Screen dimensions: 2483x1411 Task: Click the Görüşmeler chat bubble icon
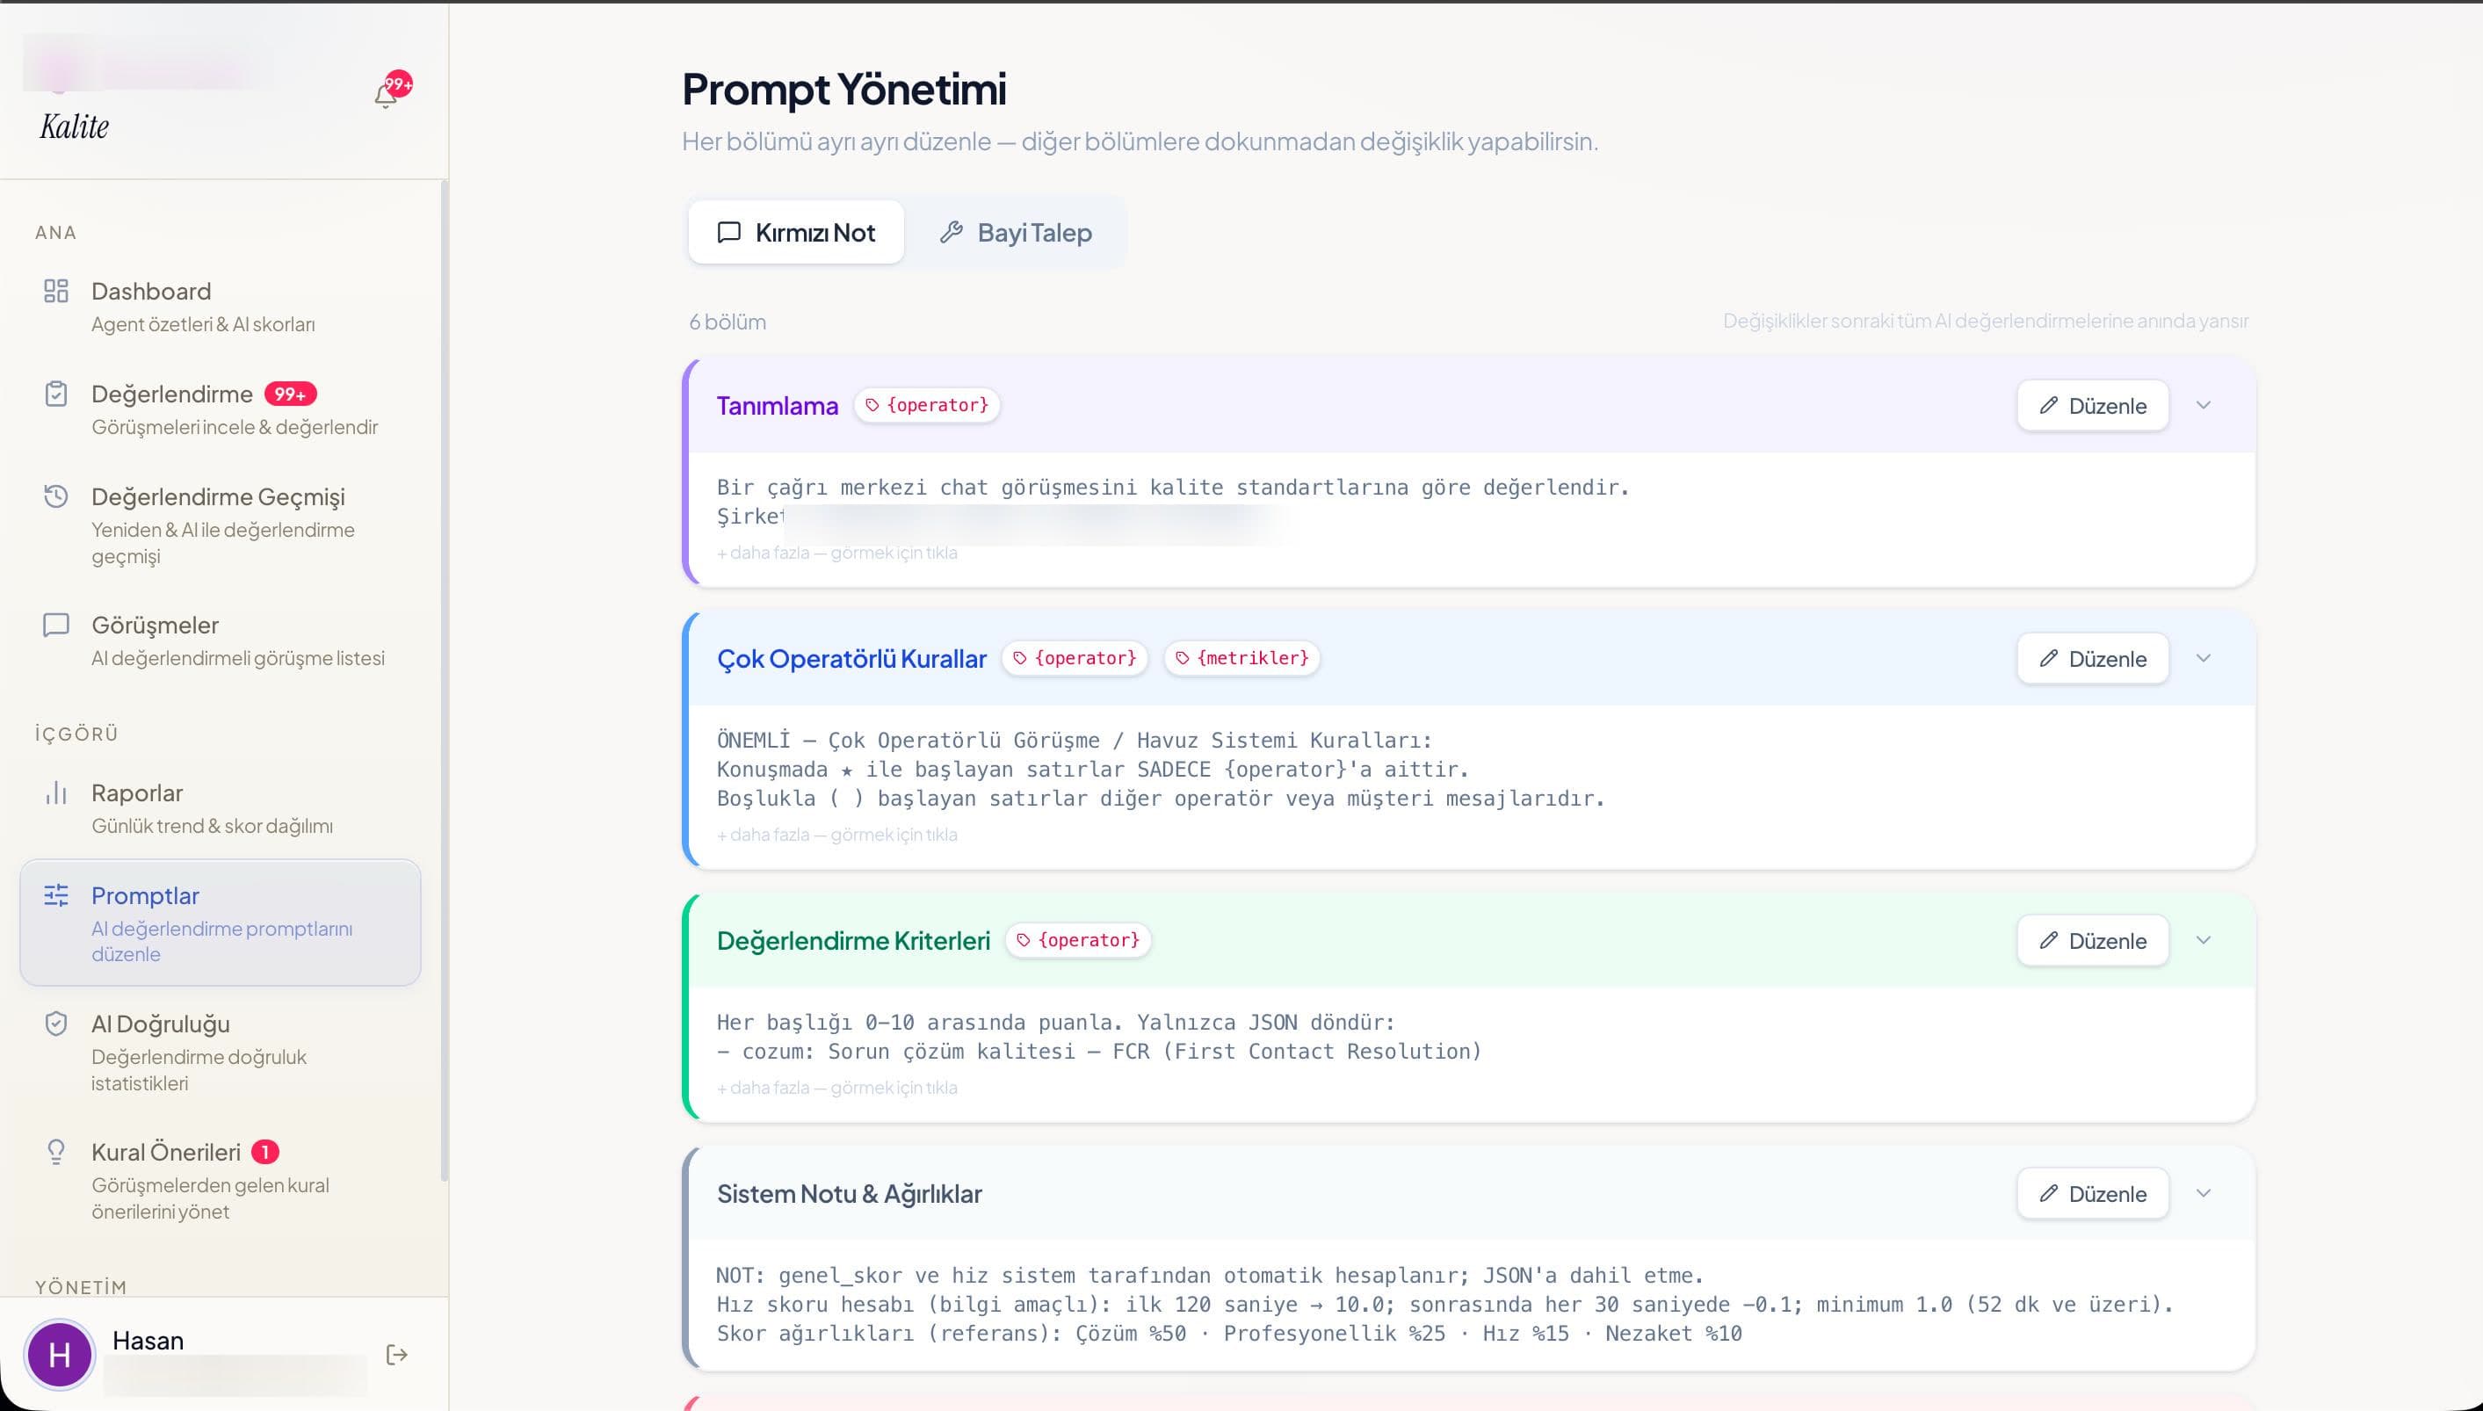click(x=56, y=625)
